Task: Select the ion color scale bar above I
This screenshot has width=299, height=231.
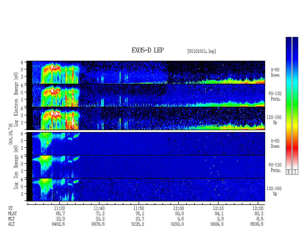Action: [295, 103]
